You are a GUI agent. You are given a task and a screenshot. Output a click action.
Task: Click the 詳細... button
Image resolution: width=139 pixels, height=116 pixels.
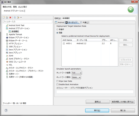coord(126,40)
